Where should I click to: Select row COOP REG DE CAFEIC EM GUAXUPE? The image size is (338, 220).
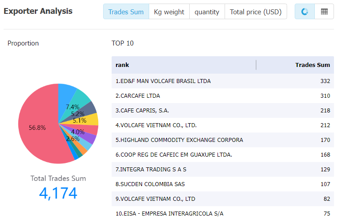pos(223,155)
